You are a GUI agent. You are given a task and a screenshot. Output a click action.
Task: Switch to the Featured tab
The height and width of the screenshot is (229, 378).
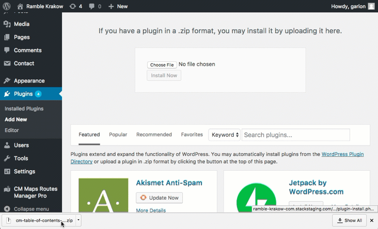[x=89, y=135]
